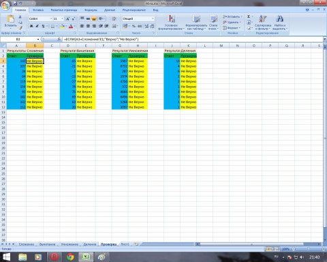Screen dimensions: 327x262
Task: Toggle Italic formatting
Action: pos(37,26)
